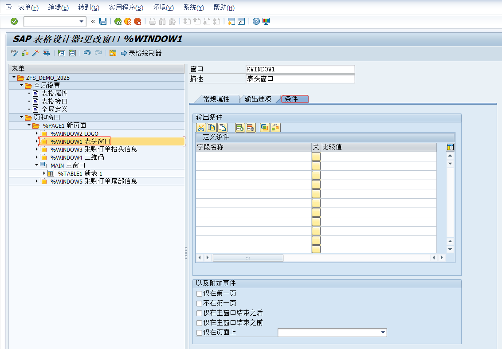Open the 编辑(E) menu
Image resolution: width=502 pixels, height=349 pixels.
(58, 8)
